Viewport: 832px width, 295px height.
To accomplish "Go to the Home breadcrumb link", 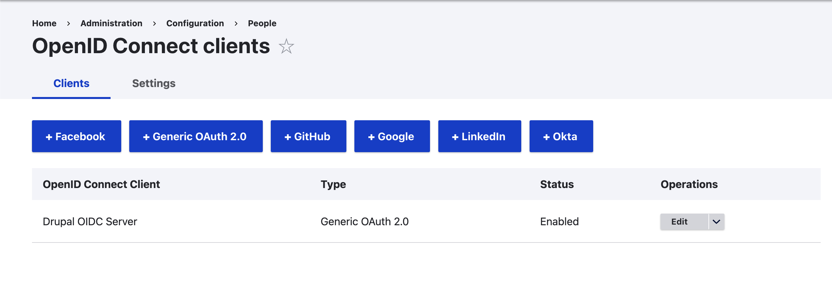I will (44, 23).
